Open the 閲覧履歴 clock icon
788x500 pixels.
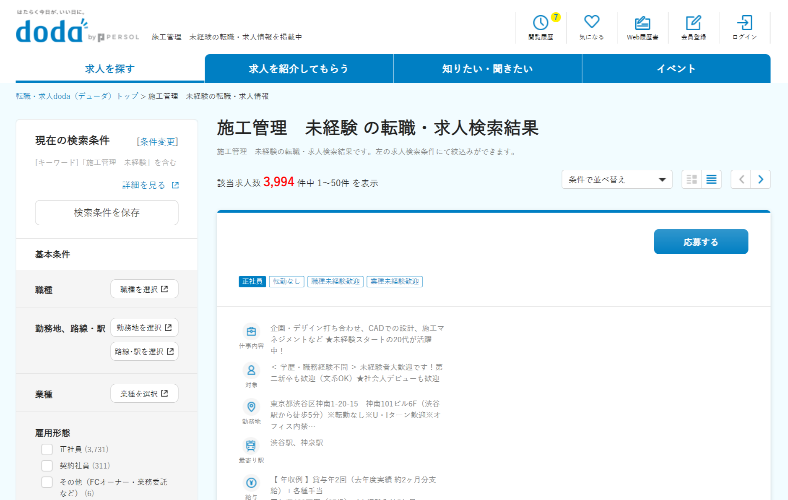540,23
